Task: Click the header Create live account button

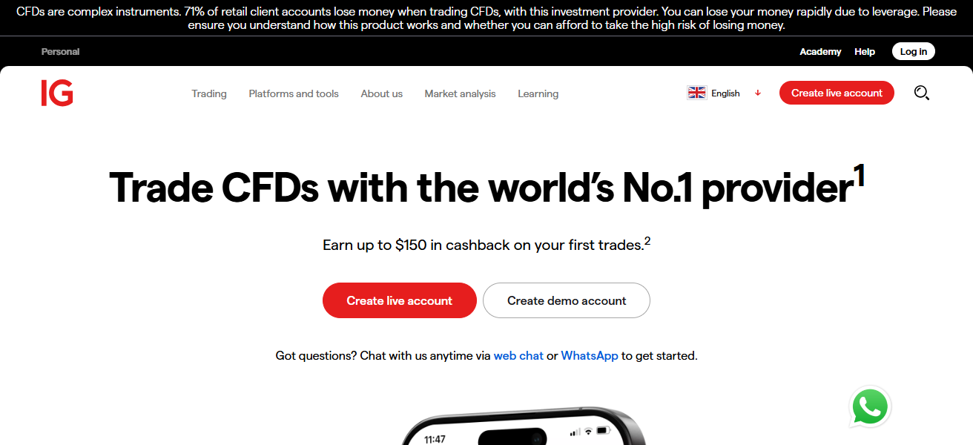Action: (x=837, y=93)
